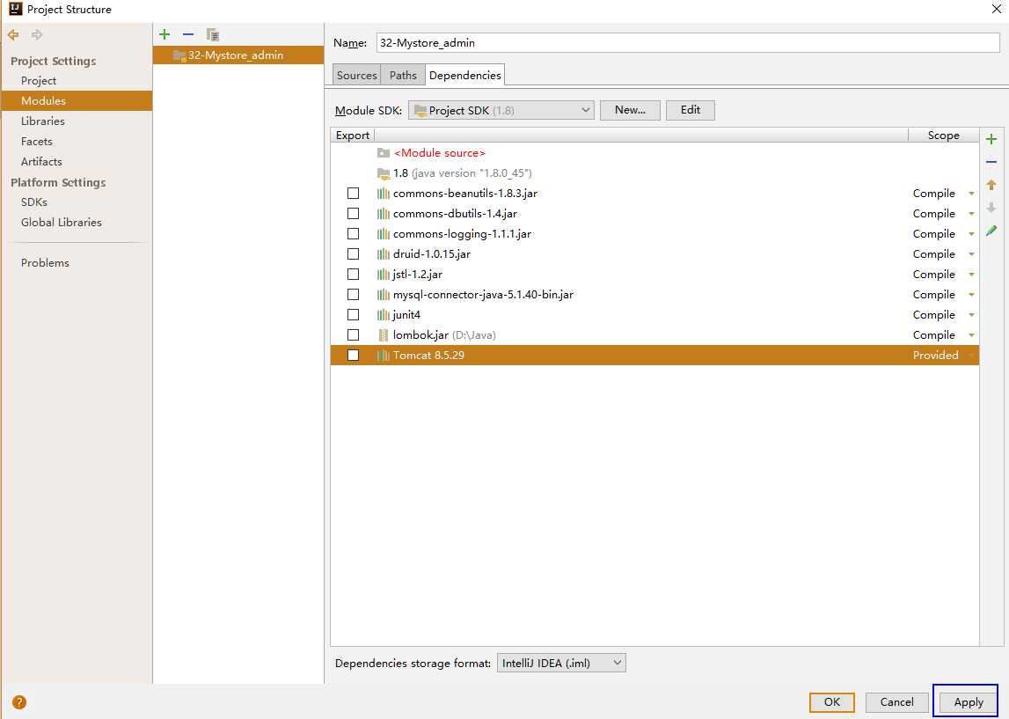Click the Scope column header
This screenshot has height=719, width=1009.
click(x=943, y=136)
